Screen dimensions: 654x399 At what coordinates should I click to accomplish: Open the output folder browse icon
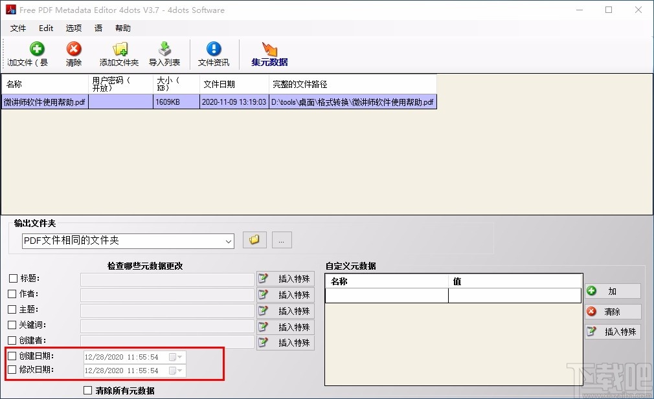[x=254, y=239]
